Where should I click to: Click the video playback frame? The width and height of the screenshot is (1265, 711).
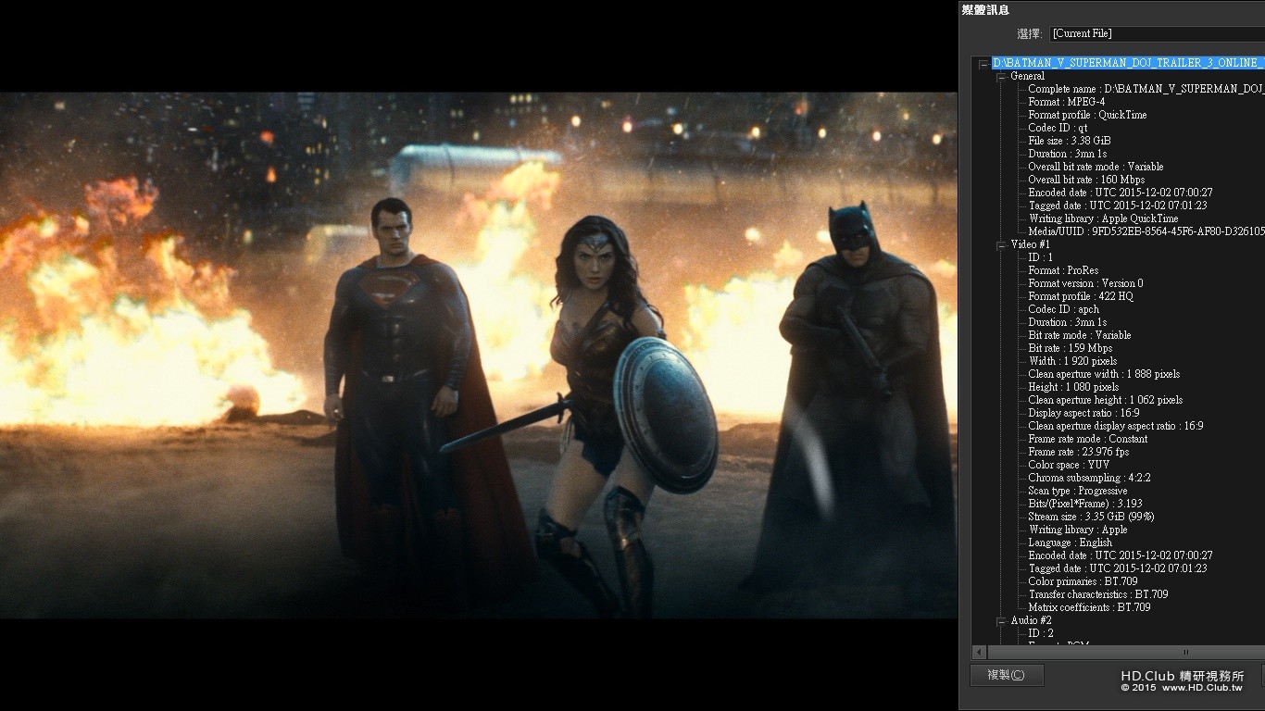(479, 355)
